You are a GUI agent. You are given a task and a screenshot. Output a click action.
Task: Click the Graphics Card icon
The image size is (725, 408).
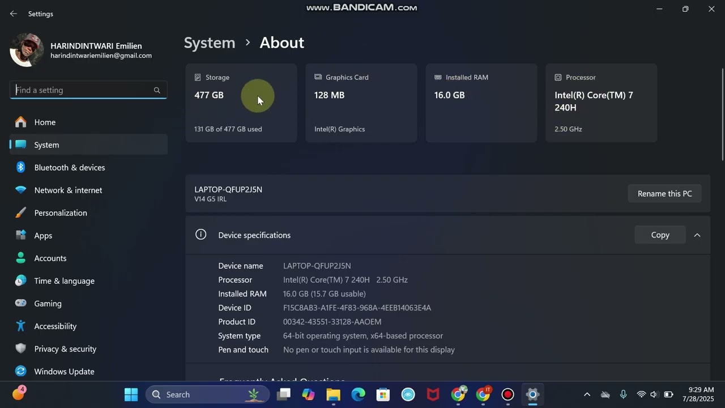pos(318,77)
